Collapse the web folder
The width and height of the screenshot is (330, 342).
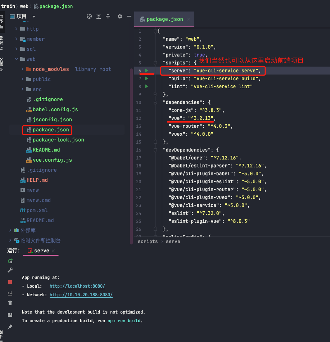click(16, 59)
